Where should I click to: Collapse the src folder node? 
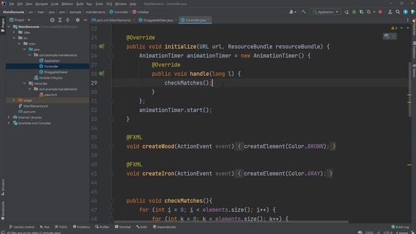coord(14,38)
